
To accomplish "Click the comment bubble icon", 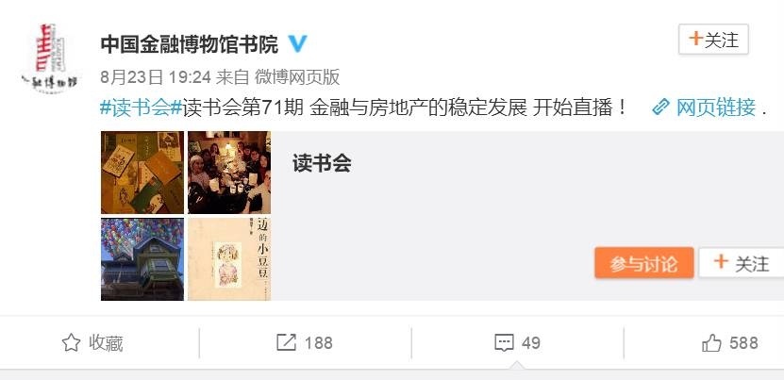I will [504, 343].
